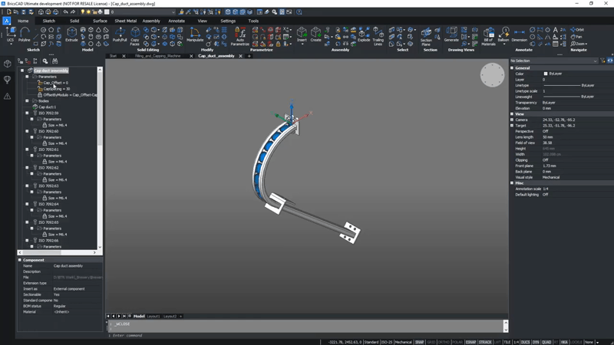This screenshot has width=614, height=345.
Task: Click the Copy Faces tool
Action: [x=135, y=36]
